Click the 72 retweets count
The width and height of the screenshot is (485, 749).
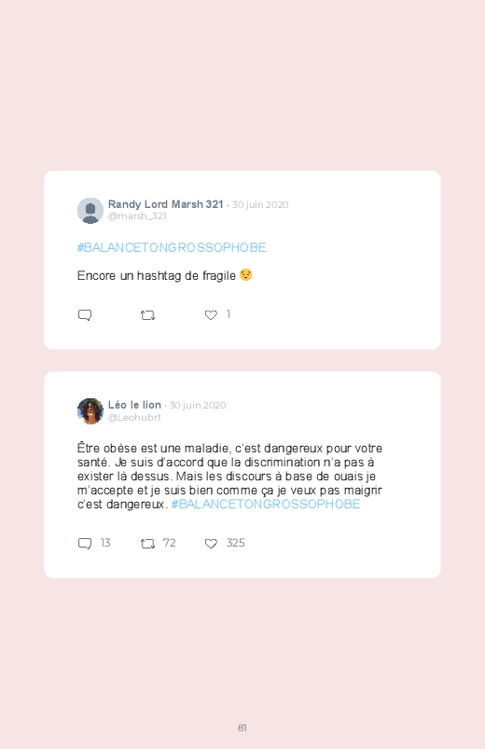click(169, 543)
